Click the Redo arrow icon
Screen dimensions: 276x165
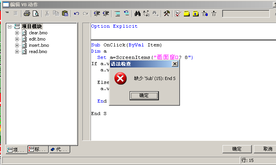[85, 14]
